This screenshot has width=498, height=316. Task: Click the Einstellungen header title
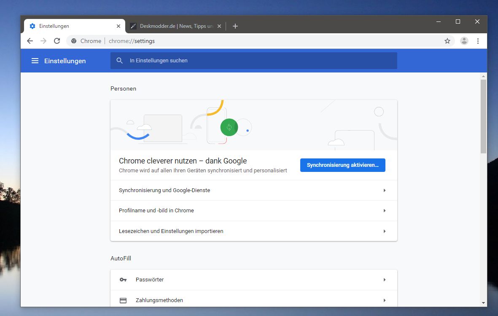65,61
